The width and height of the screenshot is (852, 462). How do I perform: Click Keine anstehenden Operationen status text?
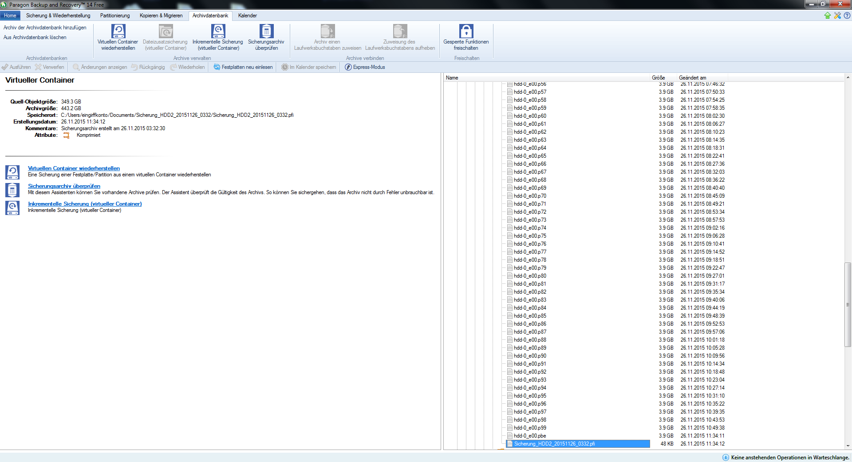tap(790, 458)
